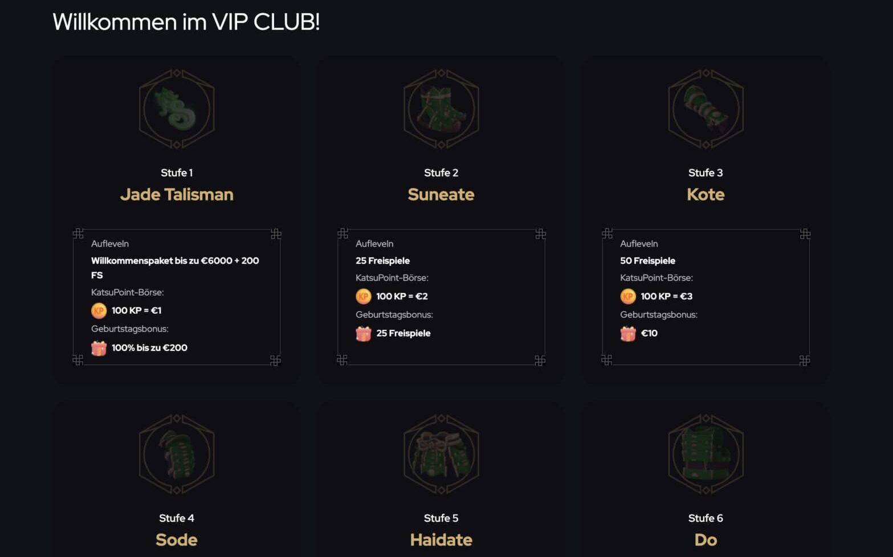The height and width of the screenshot is (557, 893).
Task: Click the Jade Talisman heading
Action: pyautogui.click(x=177, y=194)
